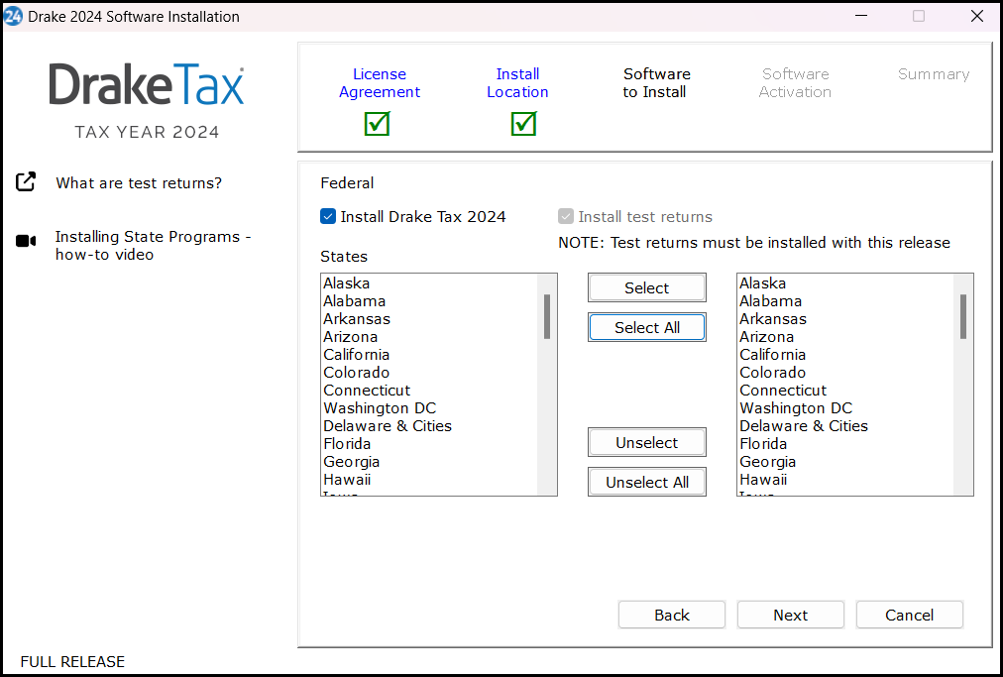Click the right states list scrollbar thumb

tap(963, 316)
